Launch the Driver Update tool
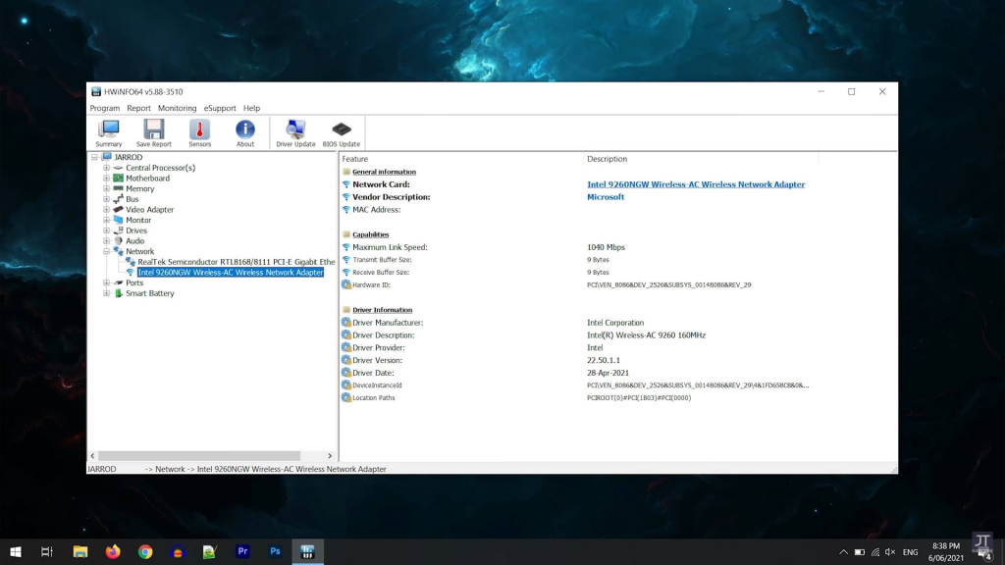 point(295,133)
